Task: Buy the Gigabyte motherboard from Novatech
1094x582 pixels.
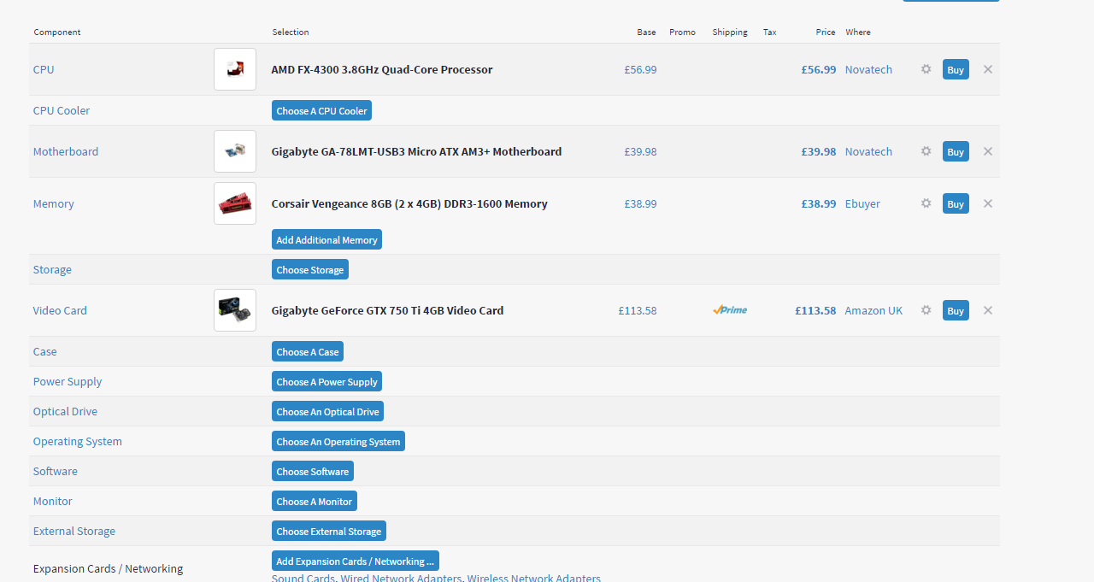Action: (x=956, y=151)
